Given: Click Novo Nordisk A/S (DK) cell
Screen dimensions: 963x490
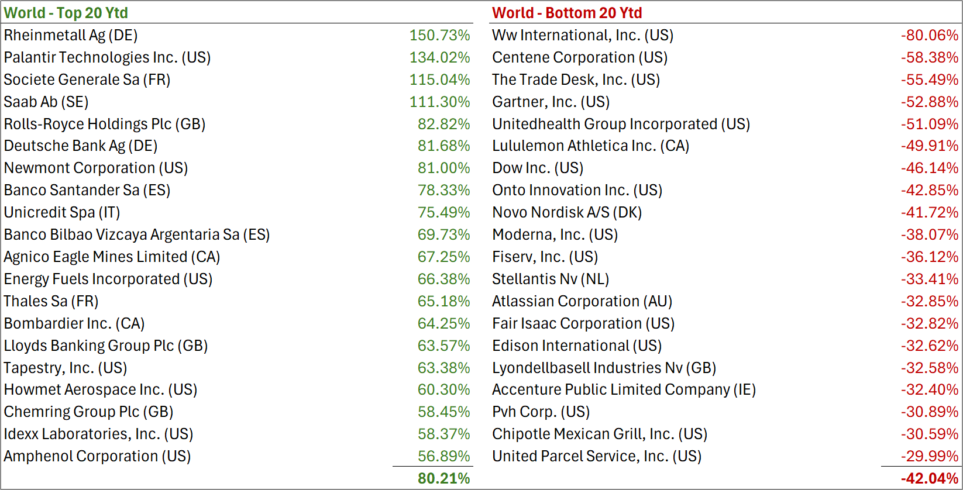Looking at the screenshot, I should point(567,212).
